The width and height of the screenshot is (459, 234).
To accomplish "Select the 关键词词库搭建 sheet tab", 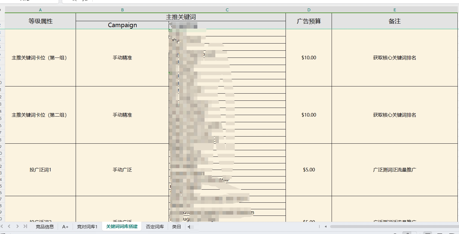I will point(122,227).
